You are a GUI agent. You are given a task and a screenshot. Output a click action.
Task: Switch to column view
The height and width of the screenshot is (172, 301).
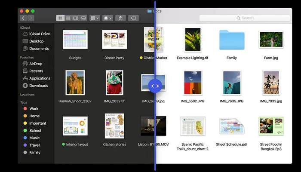click(x=76, y=18)
